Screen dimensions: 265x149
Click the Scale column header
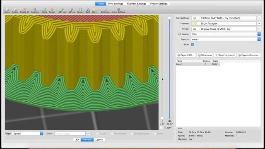pyautogui.click(x=215, y=61)
